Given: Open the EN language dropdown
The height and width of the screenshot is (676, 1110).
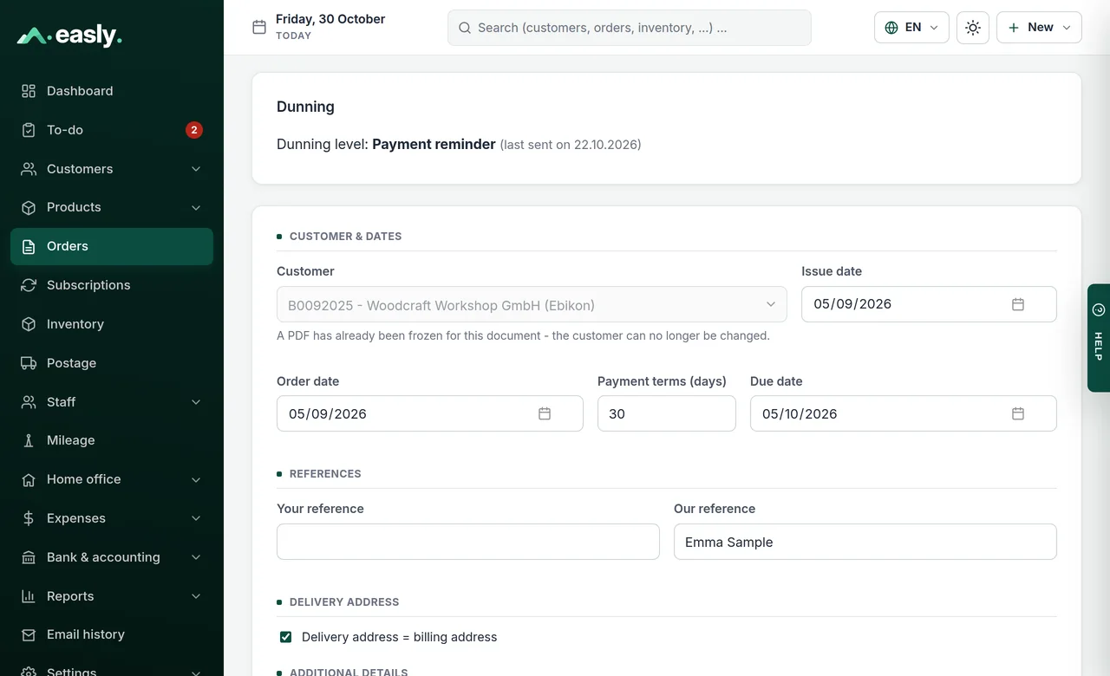Looking at the screenshot, I should pos(911,28).
